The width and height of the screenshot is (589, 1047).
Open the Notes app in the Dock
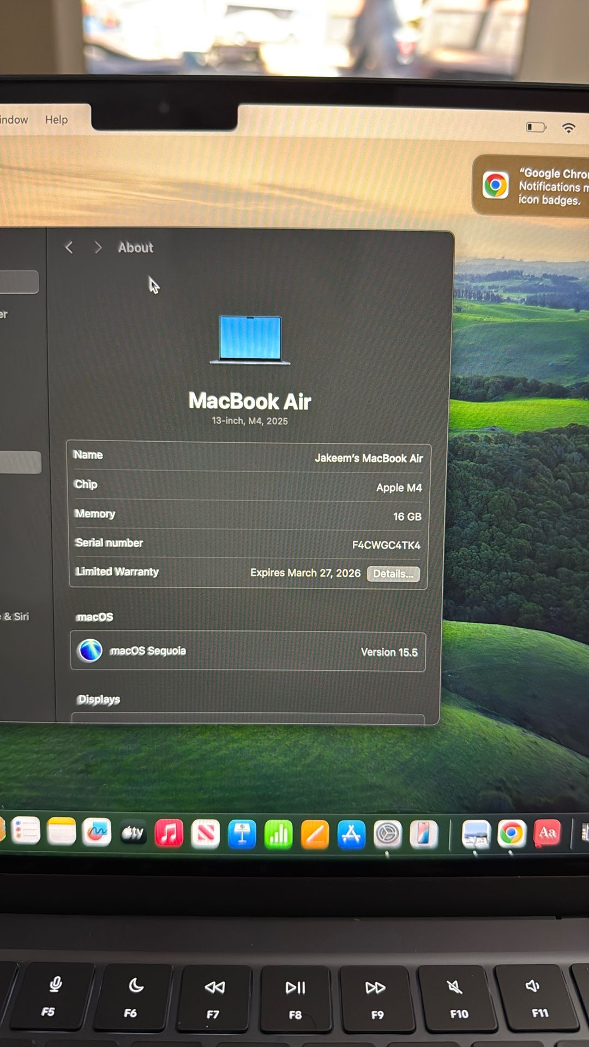click(x=61, y=832)
